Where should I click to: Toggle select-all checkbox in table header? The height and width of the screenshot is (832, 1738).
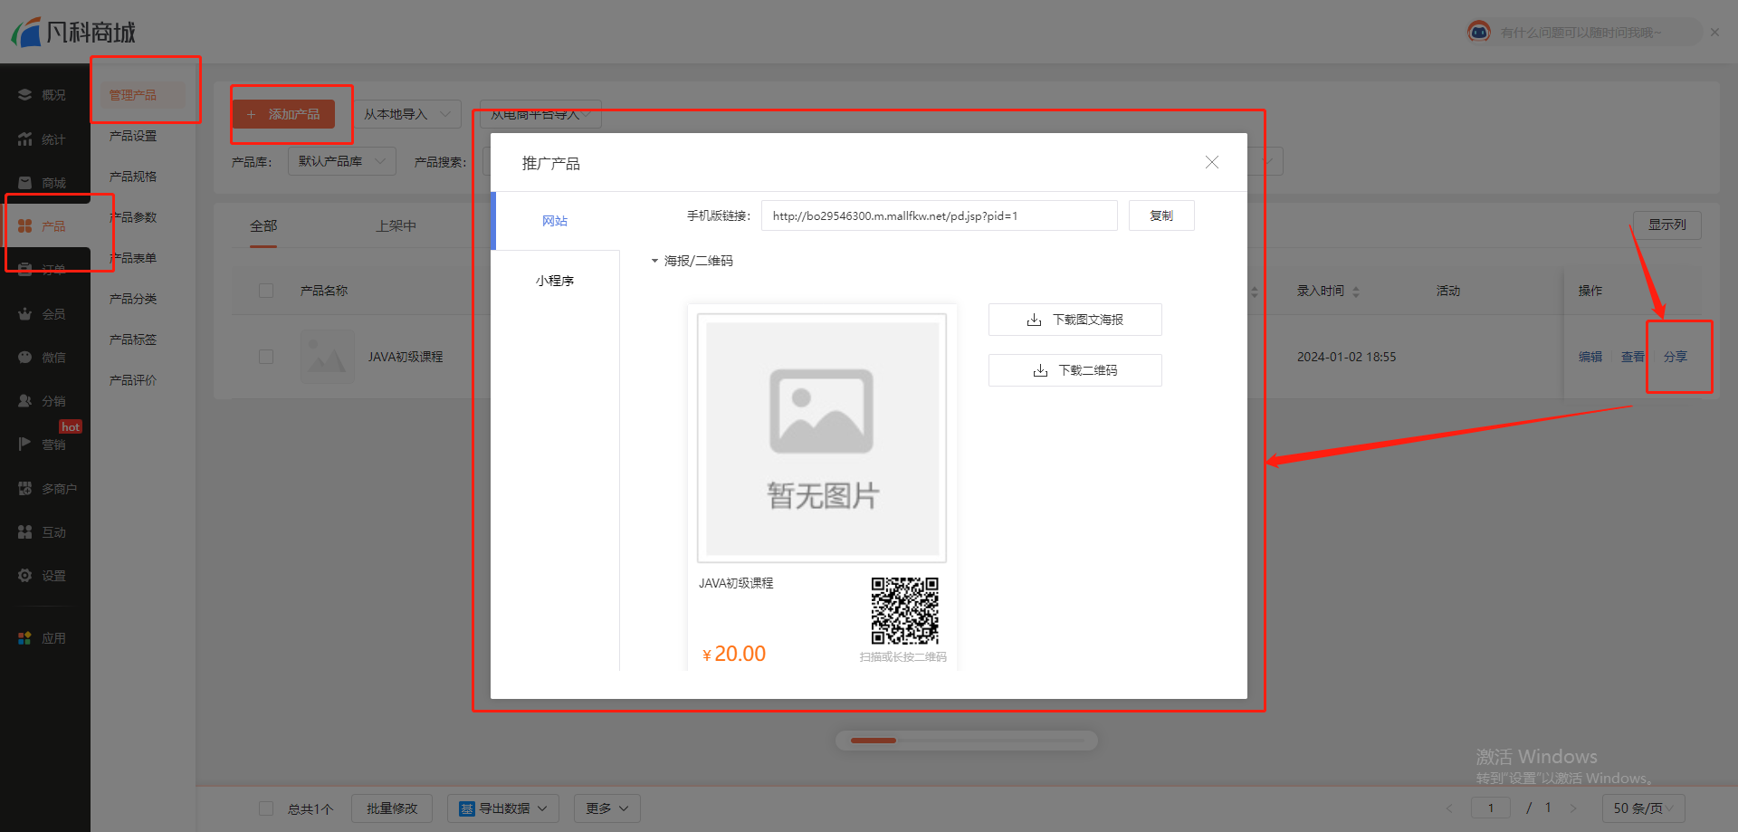point(266,291)
